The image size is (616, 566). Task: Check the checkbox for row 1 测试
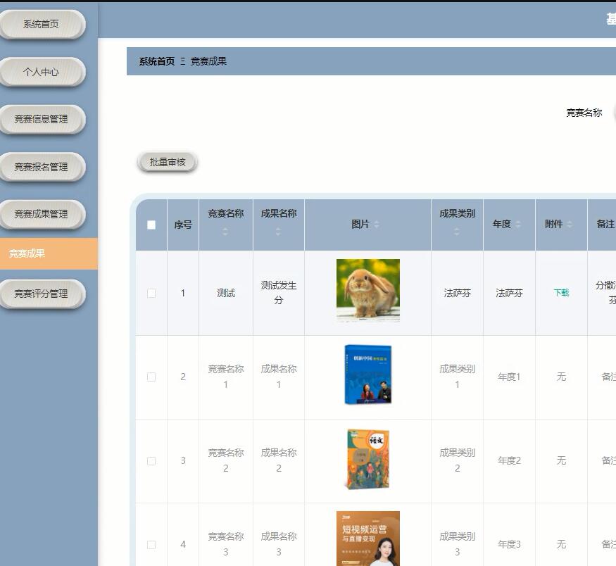click(151, 294)
